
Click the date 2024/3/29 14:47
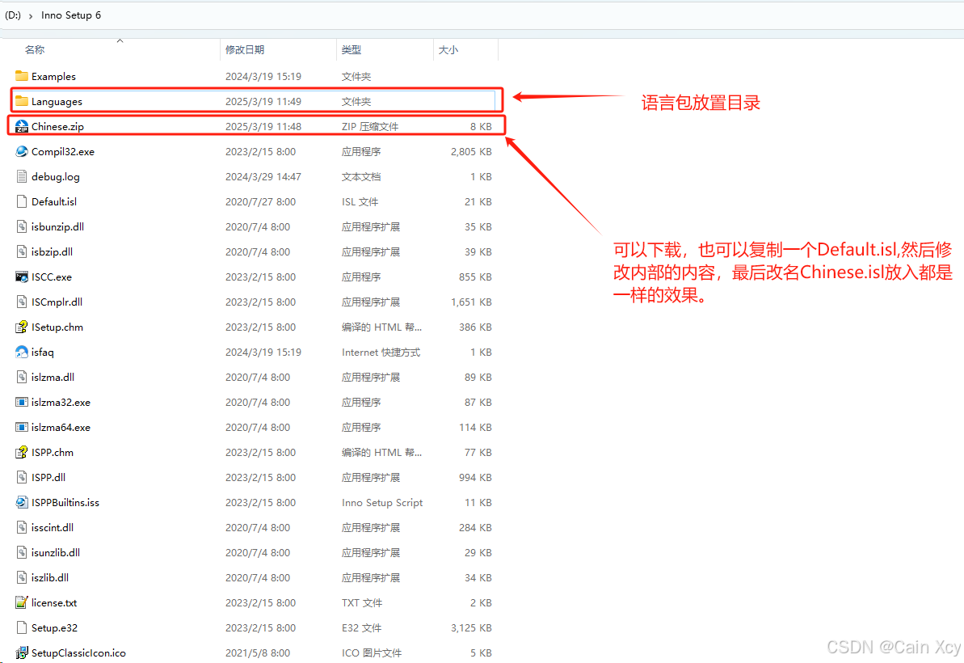click(263, 176)
